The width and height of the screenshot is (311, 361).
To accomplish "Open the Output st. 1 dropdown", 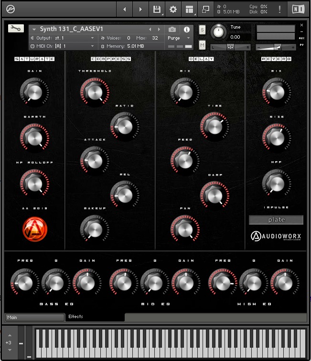I will point(62,38).
